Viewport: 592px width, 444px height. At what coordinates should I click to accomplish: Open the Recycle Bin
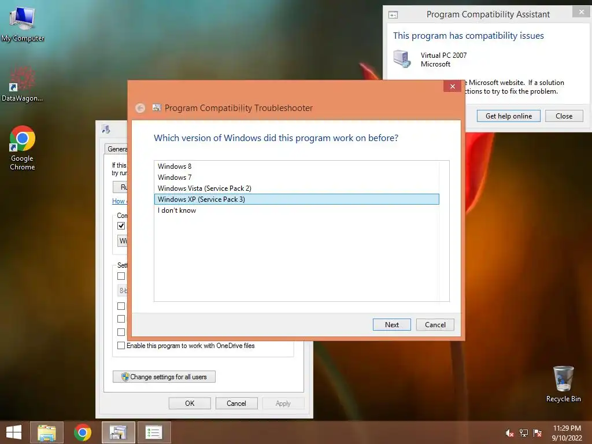click(563, 384)
